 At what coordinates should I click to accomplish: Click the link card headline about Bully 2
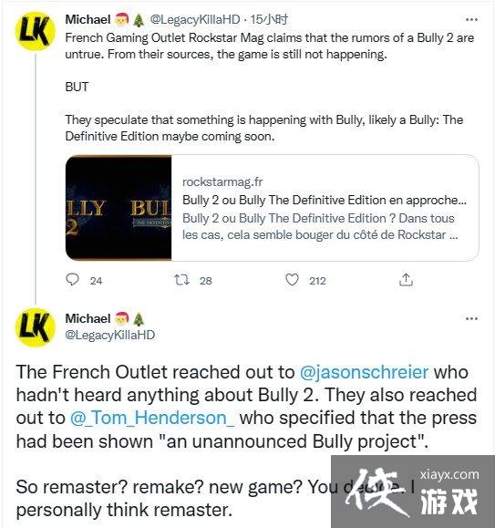(325, 200)
